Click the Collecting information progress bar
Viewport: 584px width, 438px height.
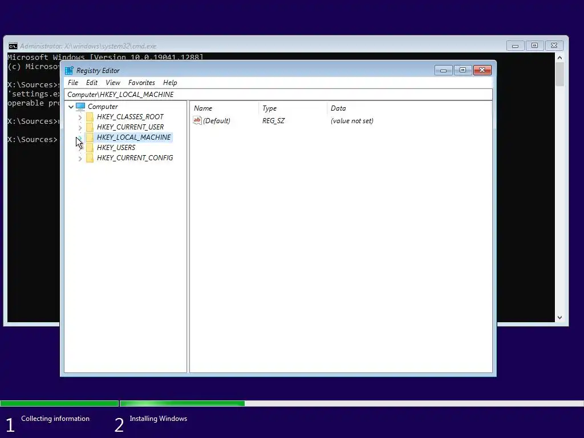59,403
